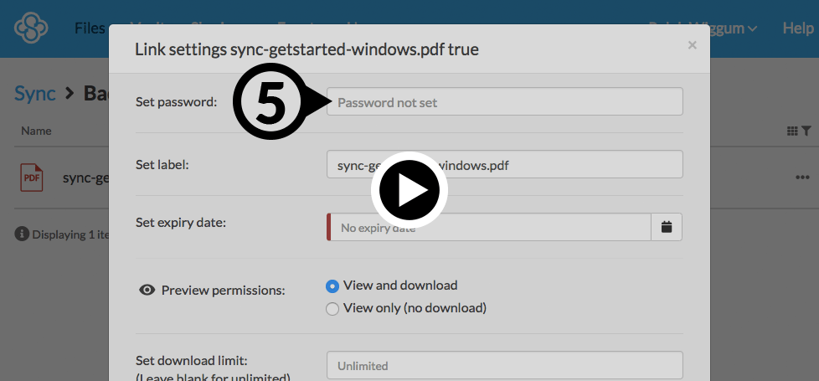Switch to grid view icon
The height and width of the screenshot is (381, 819).
point(792,131)
